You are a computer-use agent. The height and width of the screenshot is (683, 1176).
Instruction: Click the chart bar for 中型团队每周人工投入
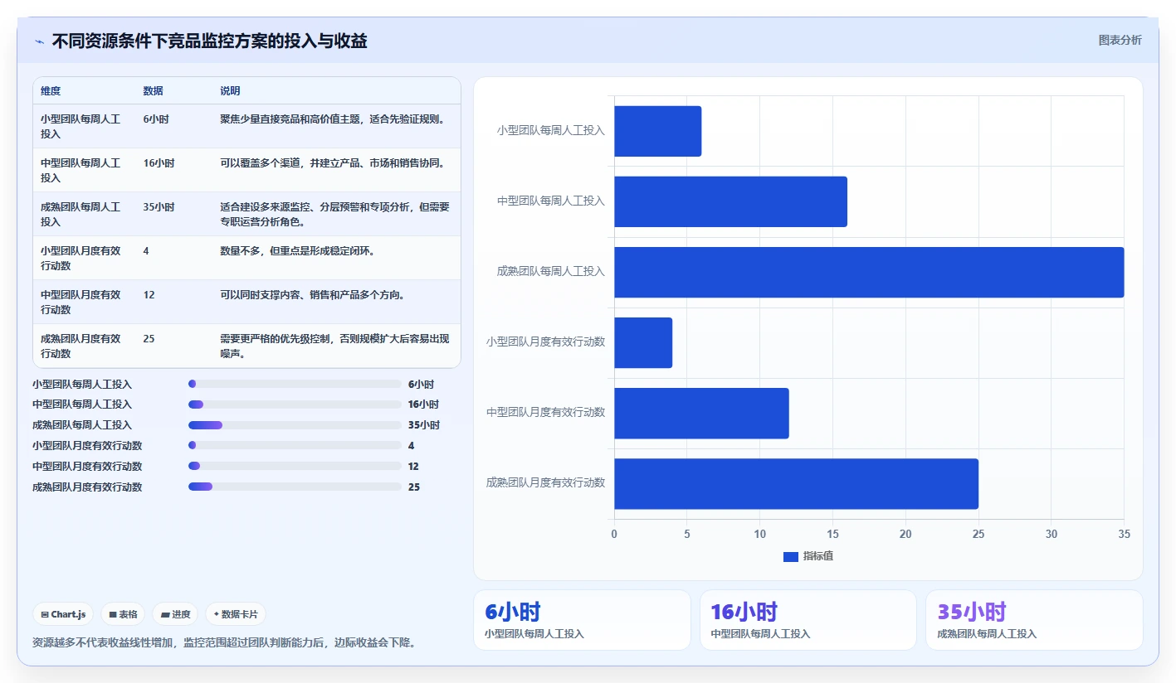(x=730, y=201)
